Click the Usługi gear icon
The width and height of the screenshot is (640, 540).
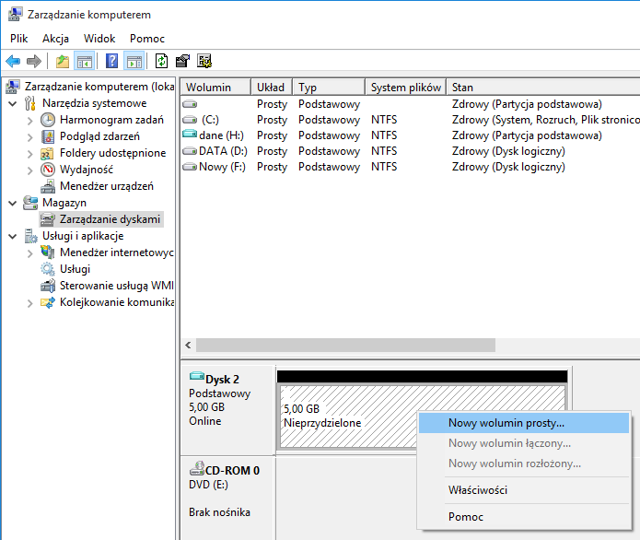pyautogui.click(x=47, y=269)
